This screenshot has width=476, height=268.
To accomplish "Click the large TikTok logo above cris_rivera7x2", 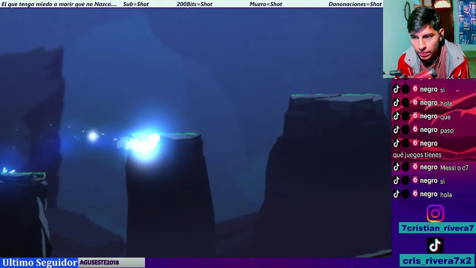I will 435,245.
